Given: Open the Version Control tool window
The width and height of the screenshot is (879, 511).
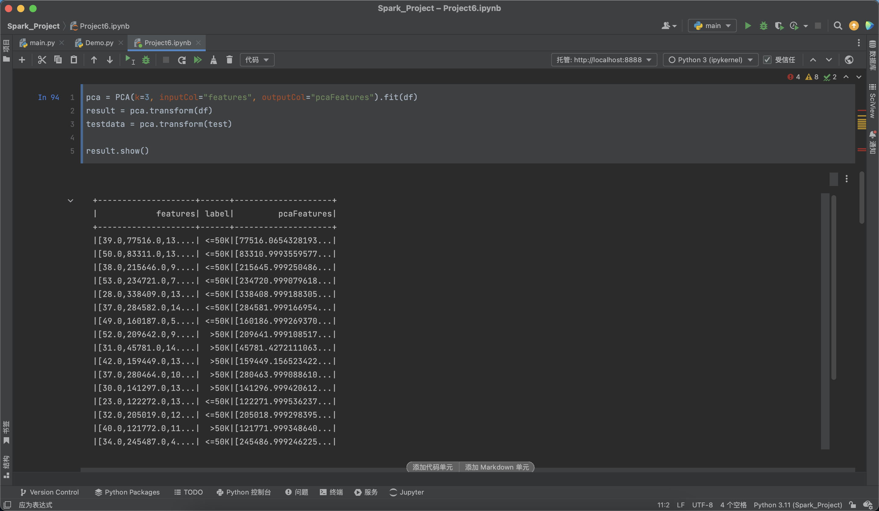Looking at the screenshot, I should 49,492.
